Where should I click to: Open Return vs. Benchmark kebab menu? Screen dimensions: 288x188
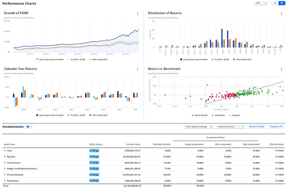pos(281,69)
